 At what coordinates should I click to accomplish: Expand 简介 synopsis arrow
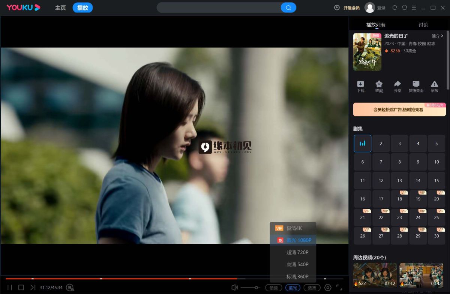click(x=437, y=36)
